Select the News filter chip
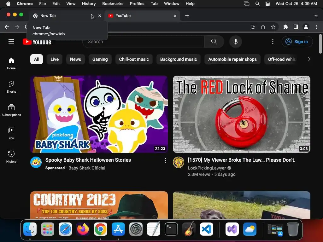This screenshot has height=242, width=323. coord(75,59)
